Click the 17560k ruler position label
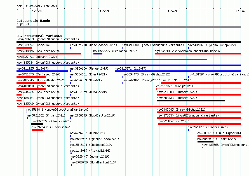249x176 pixels. click(x=105, y=11)
